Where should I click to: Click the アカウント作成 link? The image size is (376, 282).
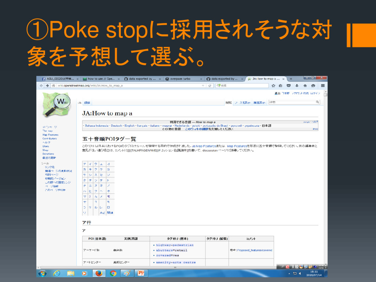[x=300, y=93]
